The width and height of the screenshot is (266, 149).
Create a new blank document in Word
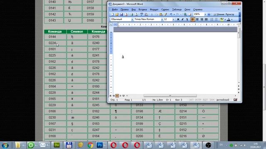(112, 14)
